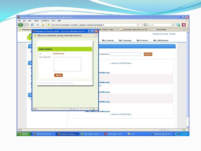The width and height of the screenshot is (201, 151).
Task: Click the Google search box
Action: click(x=160, y=25)
